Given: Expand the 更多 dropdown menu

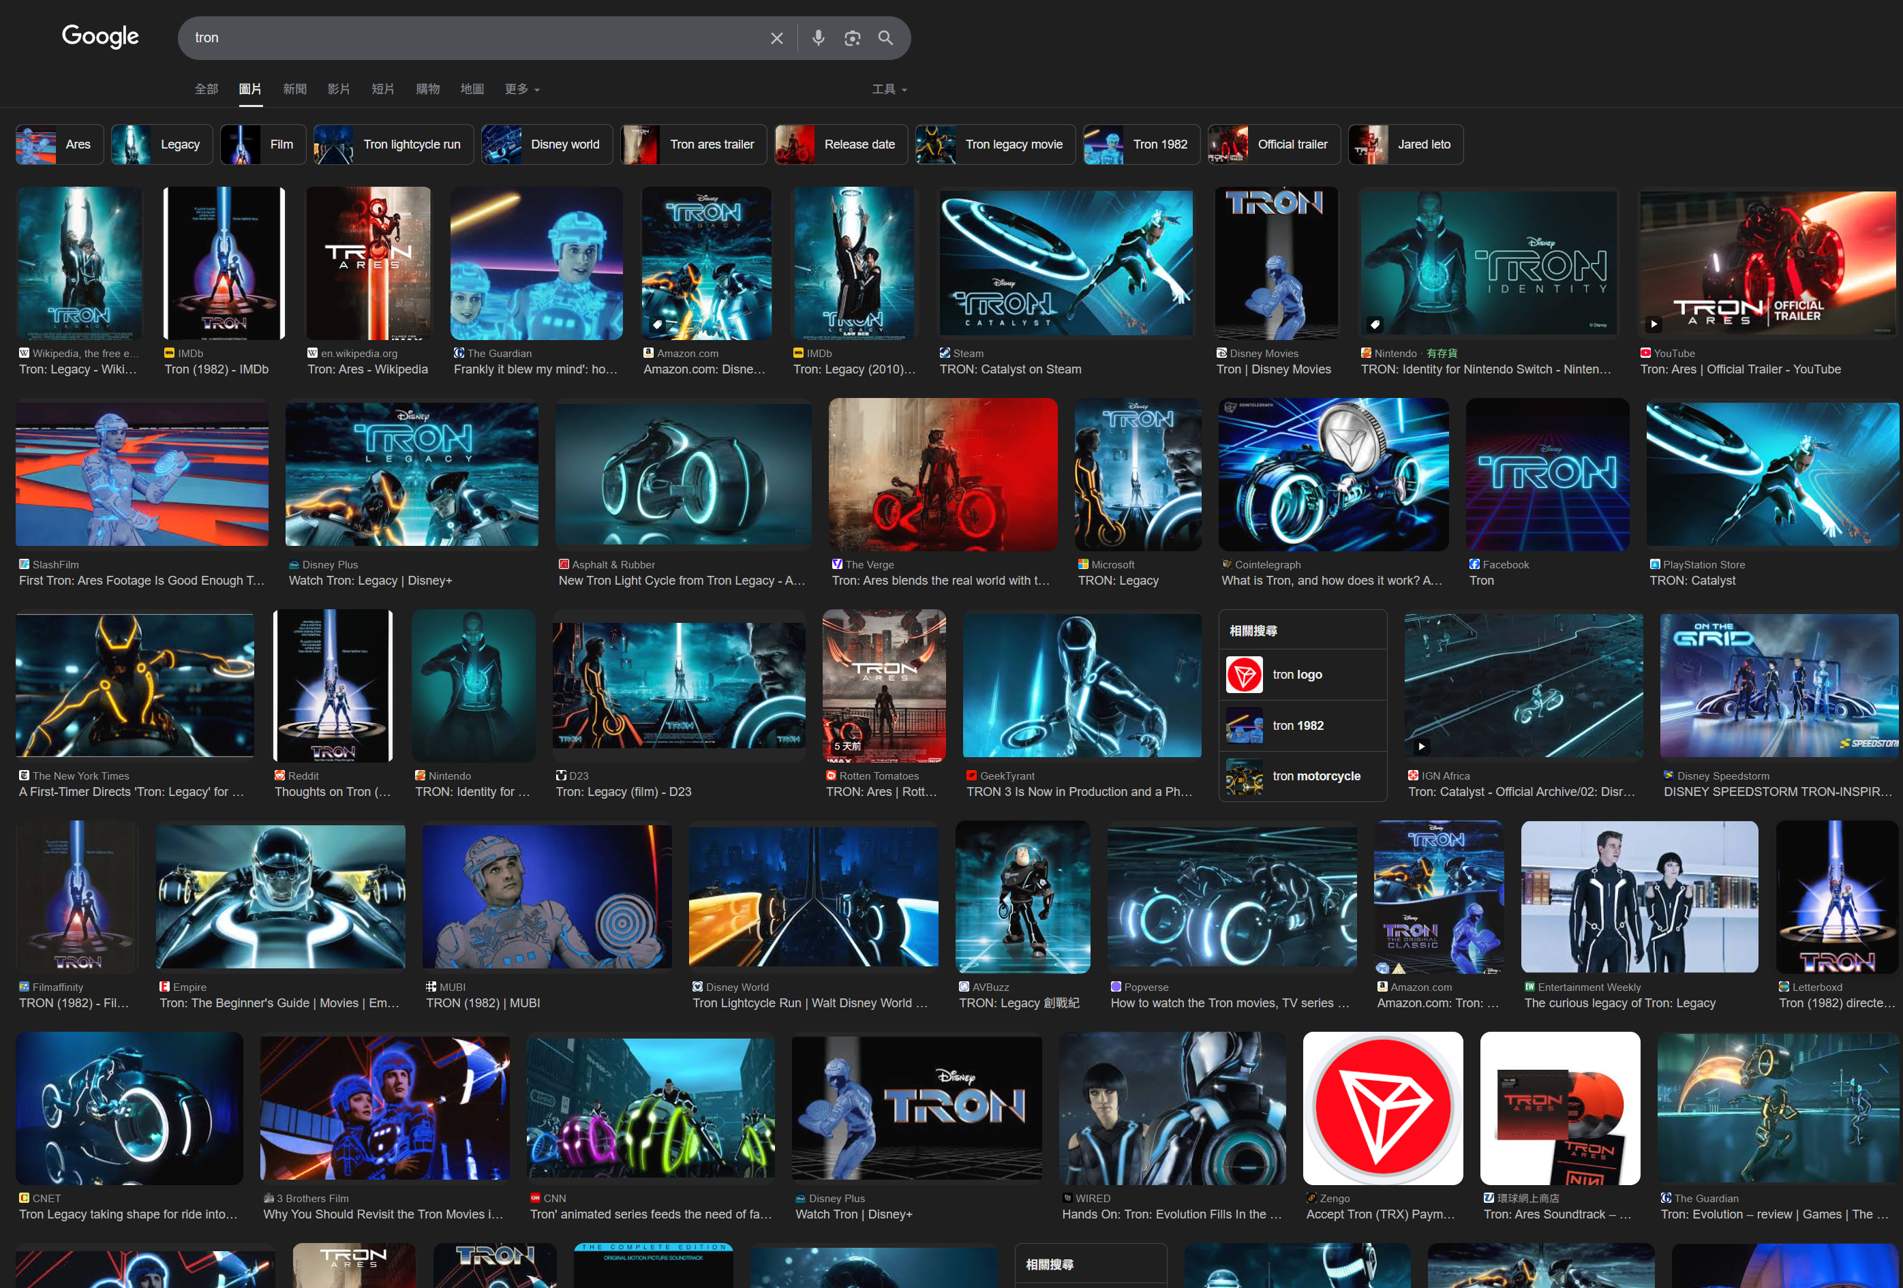Looking at the screenshot, I should click(521, 89).
